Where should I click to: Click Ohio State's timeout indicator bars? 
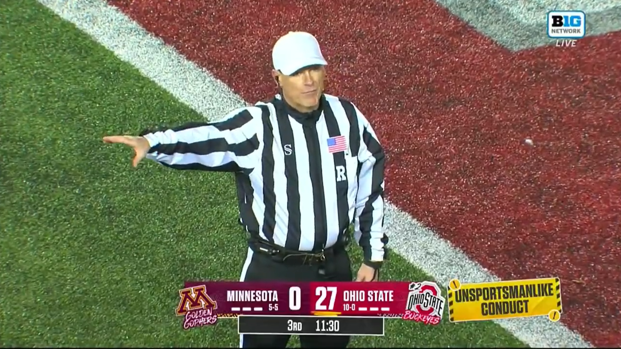[x=374, y=309]
